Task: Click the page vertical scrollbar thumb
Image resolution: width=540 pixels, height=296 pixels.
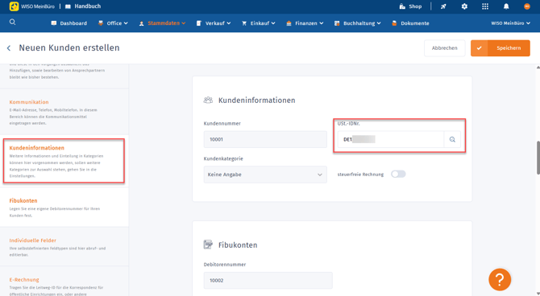Action: click(538, 158)
